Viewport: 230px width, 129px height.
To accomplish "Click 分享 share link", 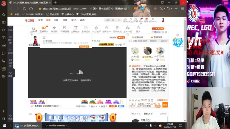I will click(119, 45).
